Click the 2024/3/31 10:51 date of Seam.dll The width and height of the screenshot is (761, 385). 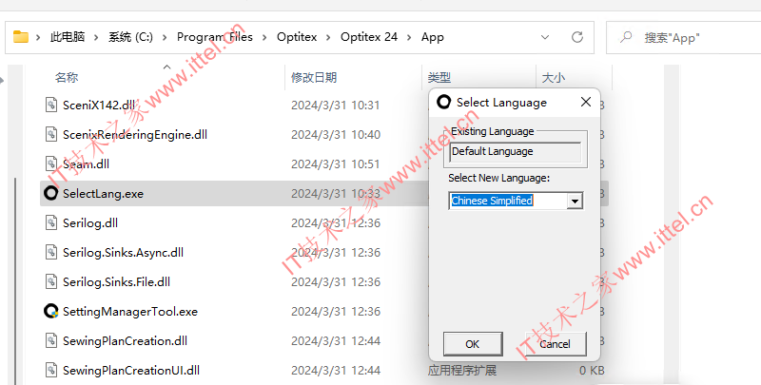coord(336,164)
